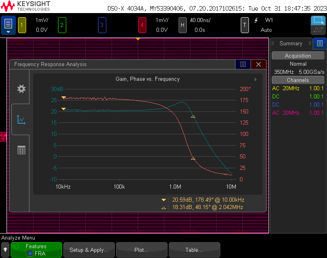Open the sidebar list icon next to Summary
The image size is (327, 258).
pyautogui.click(x=320, y=43)
